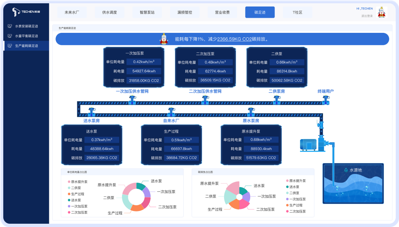Click the 退出登录 logout link
Image resolution: width=399 pixels, height=227 pixels.
pyautogui.click(x=367, y=16)
